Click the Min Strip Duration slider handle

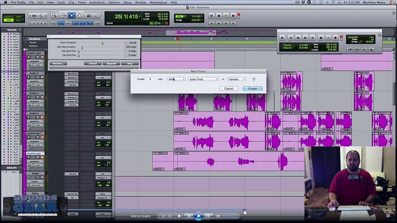point(82,47)
